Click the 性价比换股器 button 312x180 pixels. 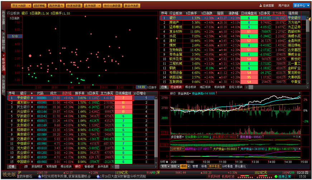(112, 6)
